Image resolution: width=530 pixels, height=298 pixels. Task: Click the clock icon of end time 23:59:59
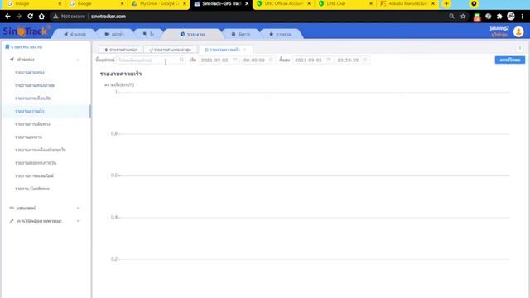[x=364, y=60]
